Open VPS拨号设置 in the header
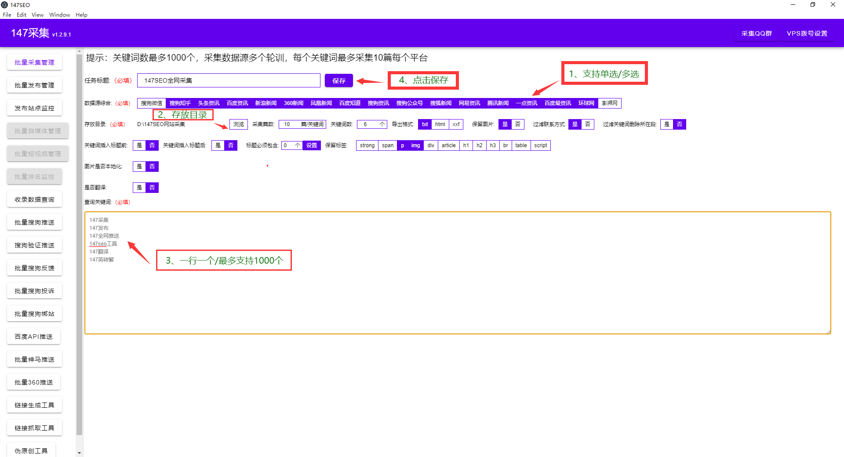This screenshot has width=844, height=457. click(x=807, y=33)
